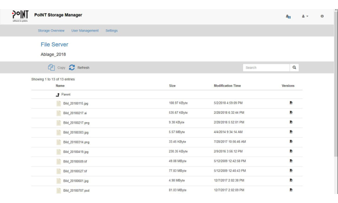Refresh the file list
The image size is (338, 203).
pyautogui.click(x=79, y=68)
